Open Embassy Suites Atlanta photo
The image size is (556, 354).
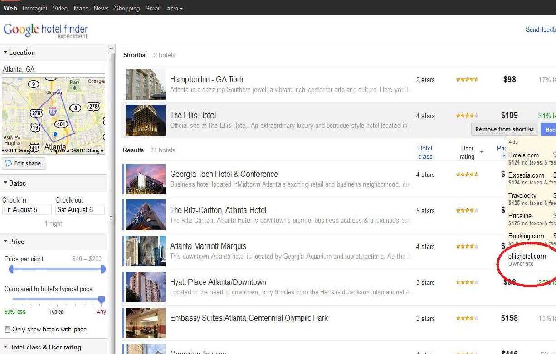145,323
